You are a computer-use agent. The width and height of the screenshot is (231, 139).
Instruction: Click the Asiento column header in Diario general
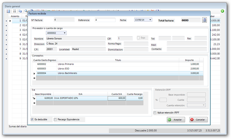(x=15, y=16)
